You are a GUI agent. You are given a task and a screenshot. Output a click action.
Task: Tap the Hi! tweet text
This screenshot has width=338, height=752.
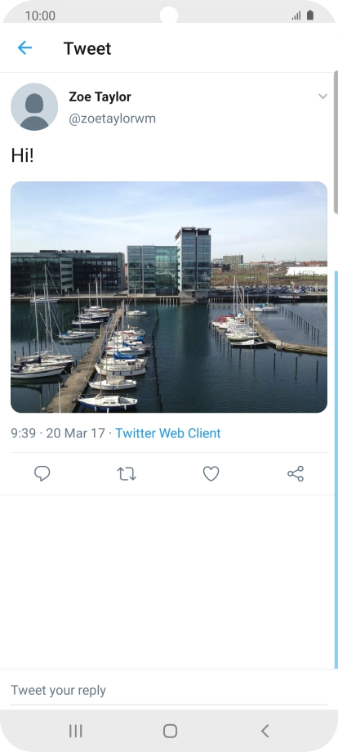(x=23, y=155)
